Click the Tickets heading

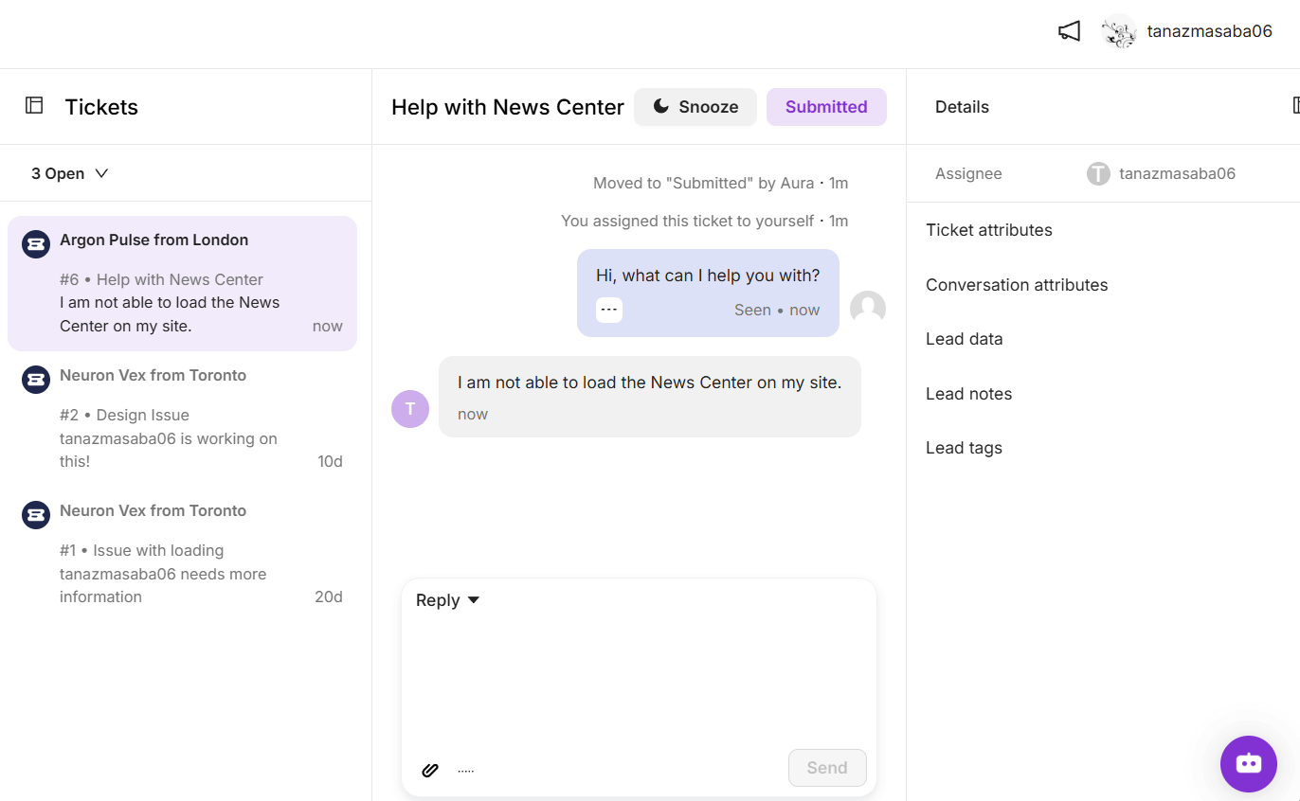point(101,107)
